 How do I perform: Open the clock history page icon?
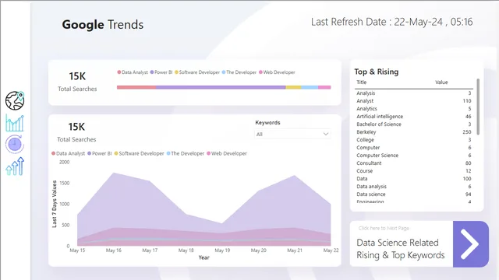point(15,145)
